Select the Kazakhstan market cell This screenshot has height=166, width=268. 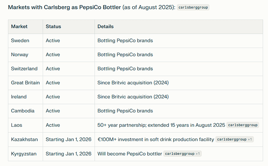tap(24, 139)
